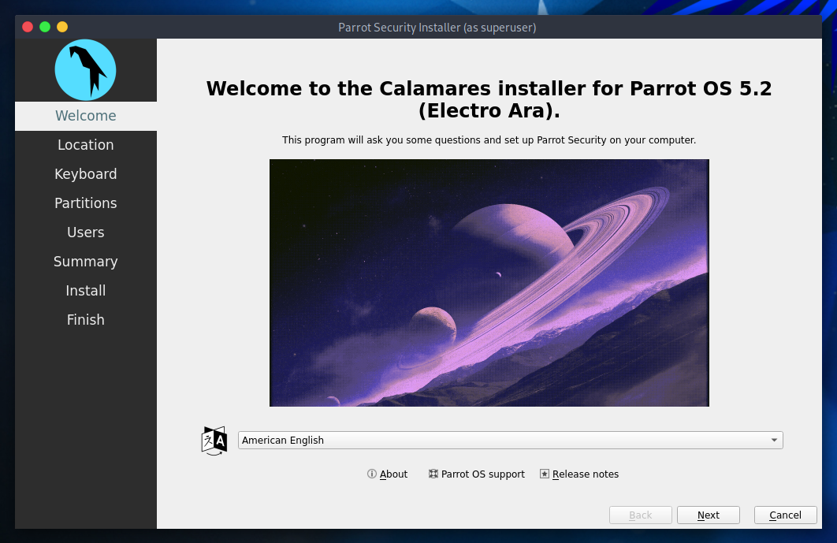This screenshot has height=543, width=837.
Task: Open the About link text
Action: click(393, 474)
